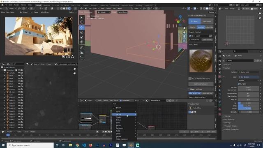Click search icon in asset library panel
This screenshot has height=148, width=263.
pyautogui.click(x=210, y=36)
